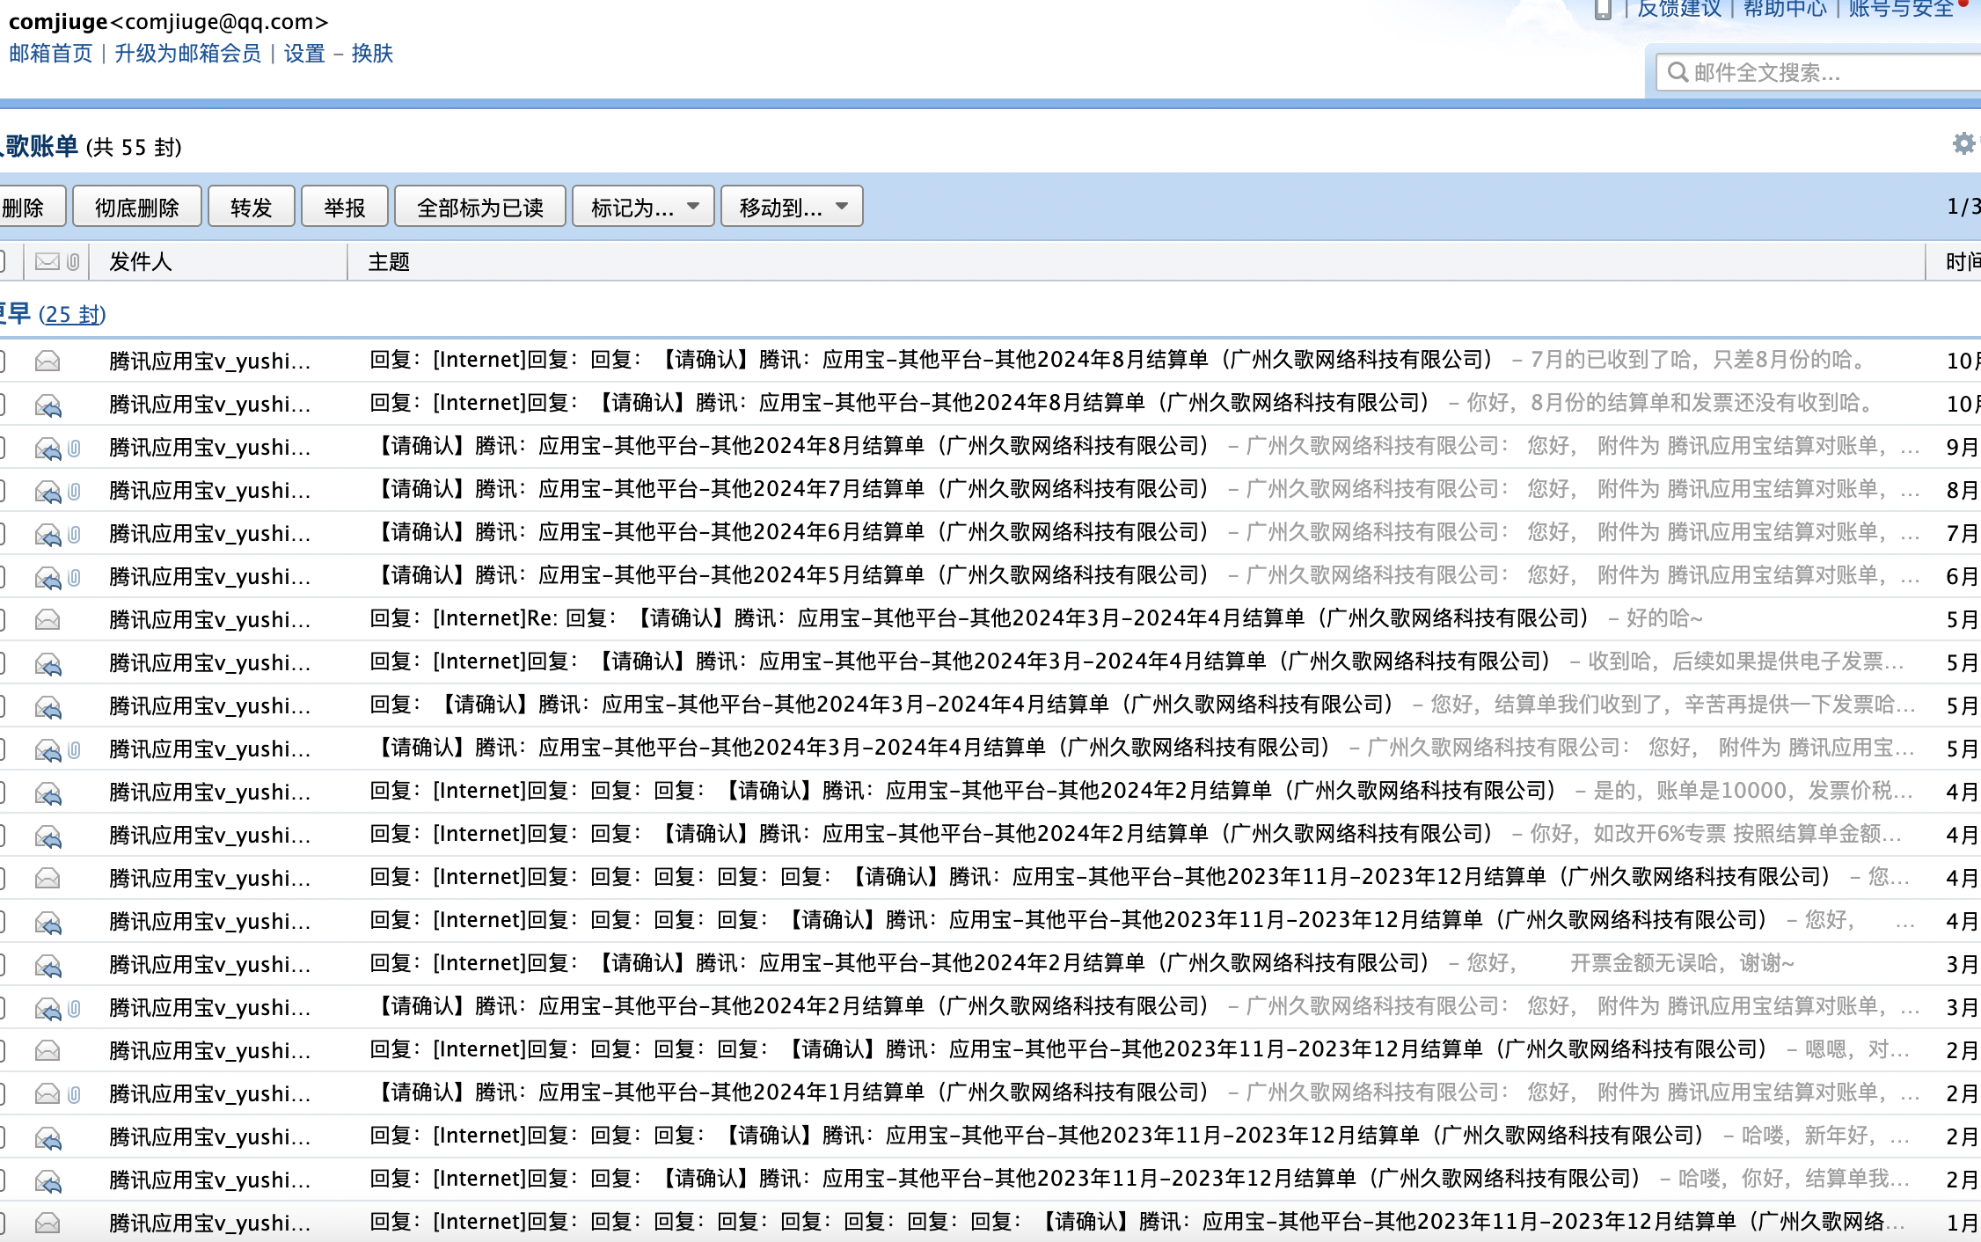Open 帮助中心 link
1981x1242 pixels.
point(1786,9)
